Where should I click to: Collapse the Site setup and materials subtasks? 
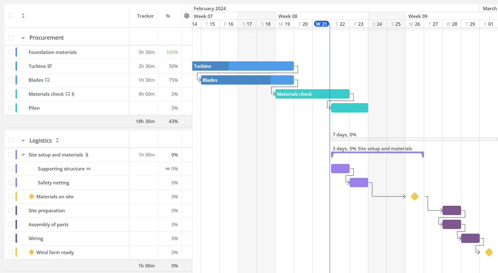coord(23,155)
